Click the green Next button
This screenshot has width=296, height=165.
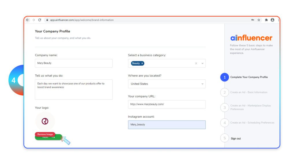pyautogui.click(x=49, y=138)
